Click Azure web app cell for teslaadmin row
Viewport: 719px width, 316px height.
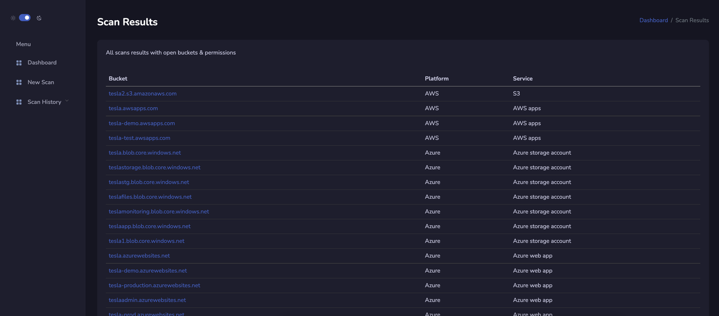533,300
